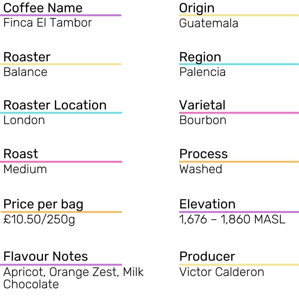Select the Guatemala origin value
The height and width of the screenshot is (299, 299).
pyautogui.click(x=209, y=23)
